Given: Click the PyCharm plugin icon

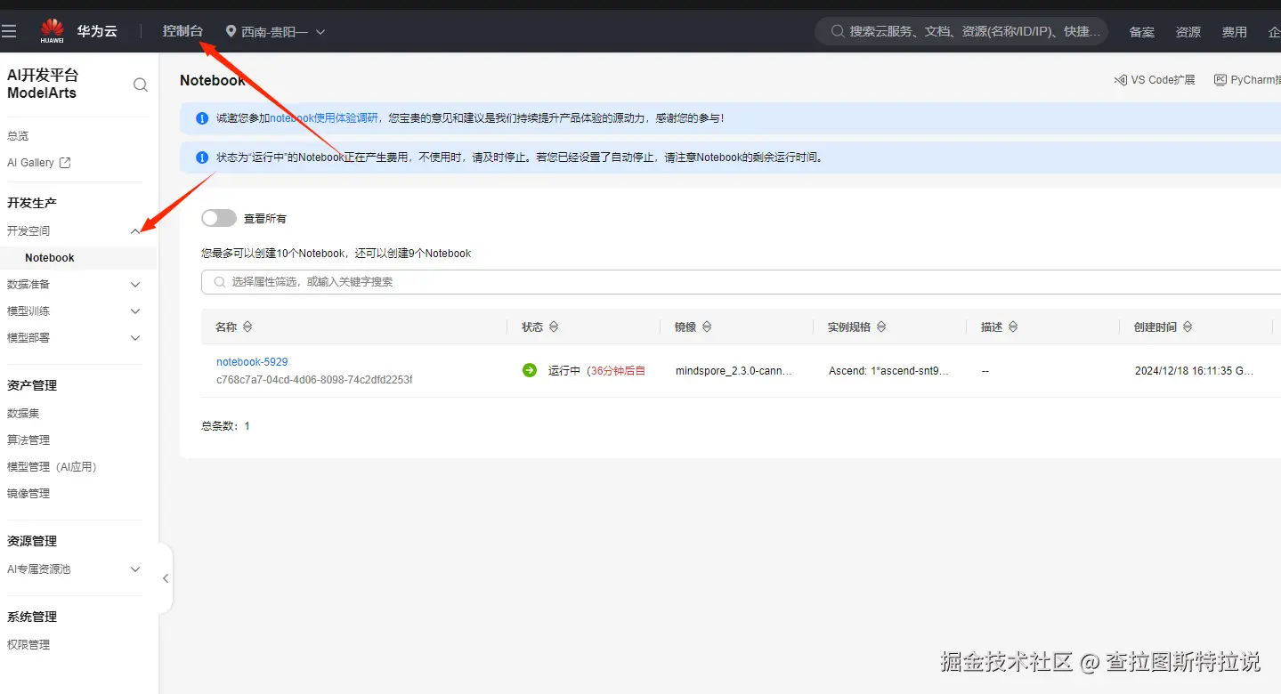Looking at the screenshot, I should [1220, 80].
